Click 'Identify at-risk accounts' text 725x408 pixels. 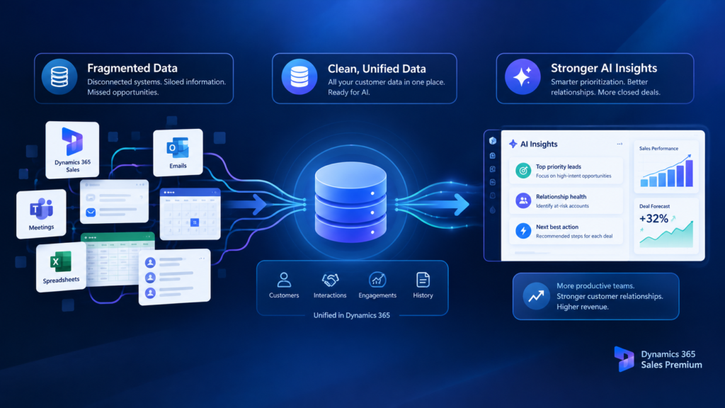[562, 206]
